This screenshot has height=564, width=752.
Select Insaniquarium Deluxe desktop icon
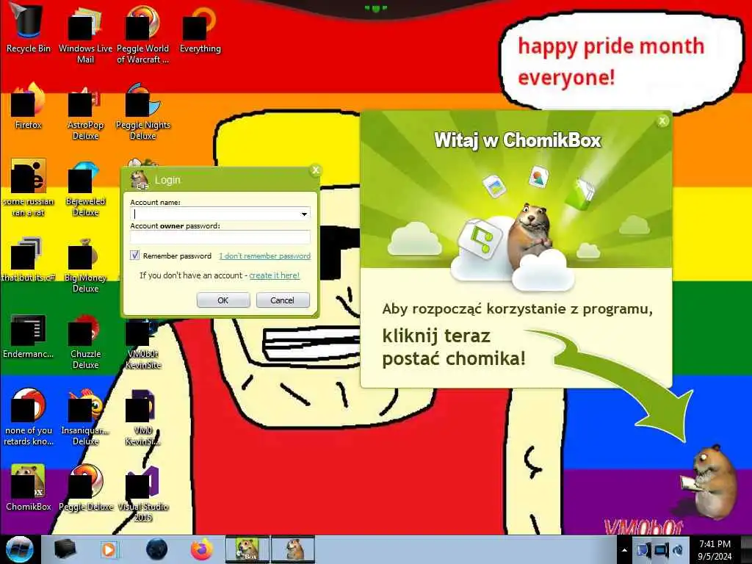pyautogui.click(x=85, y=416)
